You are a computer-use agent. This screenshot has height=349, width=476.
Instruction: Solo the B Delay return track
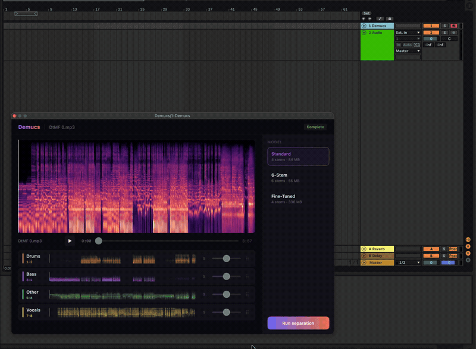pos(444,256)
